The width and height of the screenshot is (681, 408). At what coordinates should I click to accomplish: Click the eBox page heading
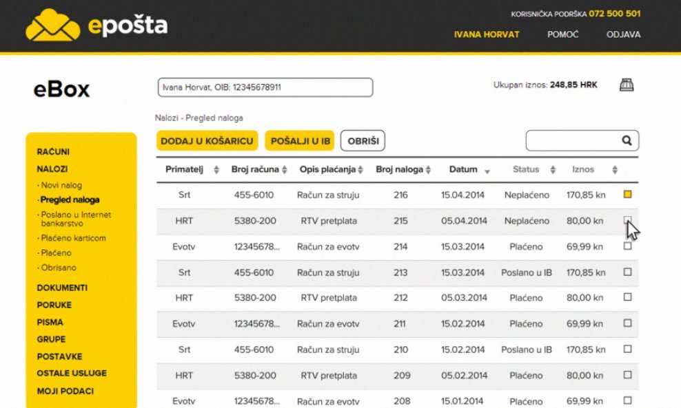[61, 89]
